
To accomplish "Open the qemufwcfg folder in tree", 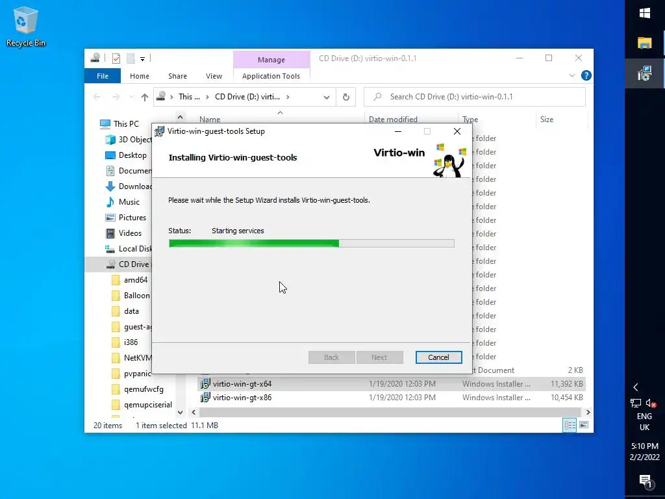I will pos(138,389).
